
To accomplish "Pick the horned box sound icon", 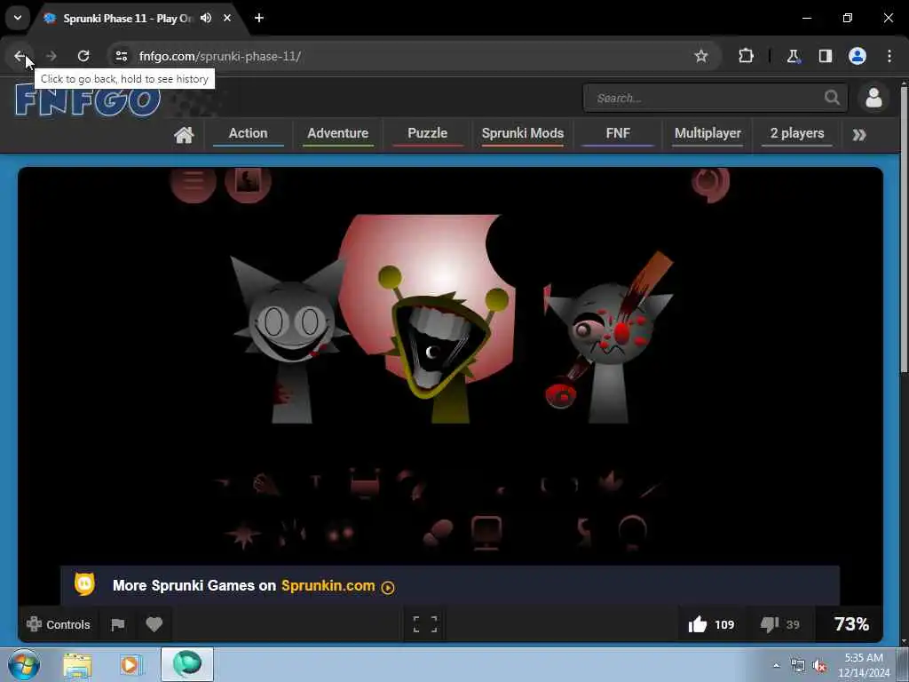I will [x=365, y=483].
